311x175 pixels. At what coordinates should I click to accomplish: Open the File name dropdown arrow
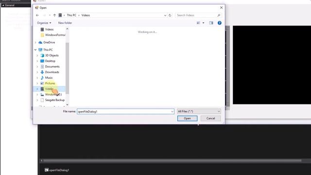tap(172, 111)
